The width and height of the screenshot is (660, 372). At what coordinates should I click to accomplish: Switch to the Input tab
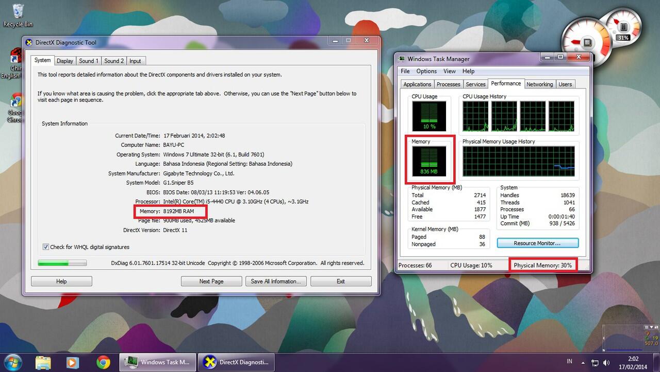point(135,61)
